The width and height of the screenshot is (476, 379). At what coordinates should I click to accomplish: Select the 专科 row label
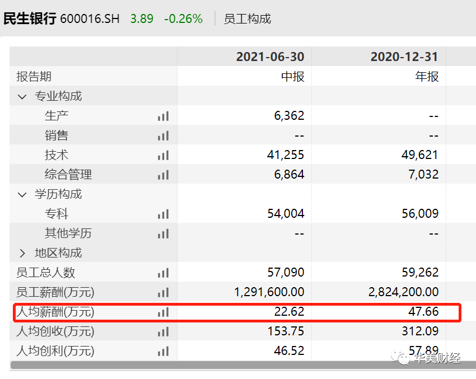pos(57,214)
